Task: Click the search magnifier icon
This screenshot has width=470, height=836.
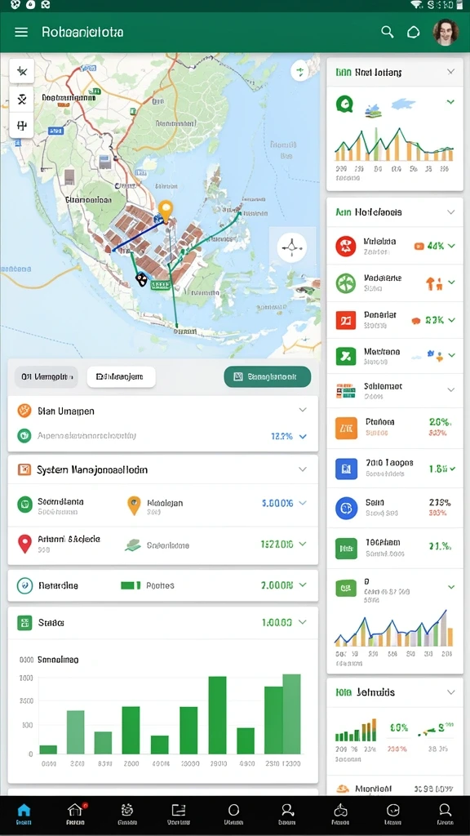Action: point(388,32)
